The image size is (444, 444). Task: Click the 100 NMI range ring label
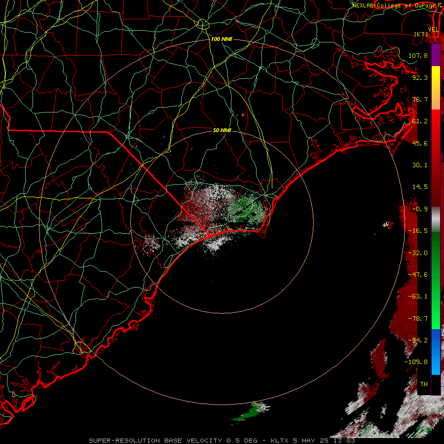click(x=222, y=39)
